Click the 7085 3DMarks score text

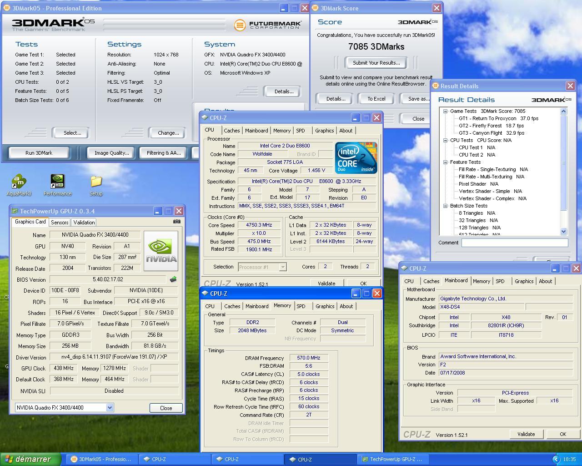376,46
